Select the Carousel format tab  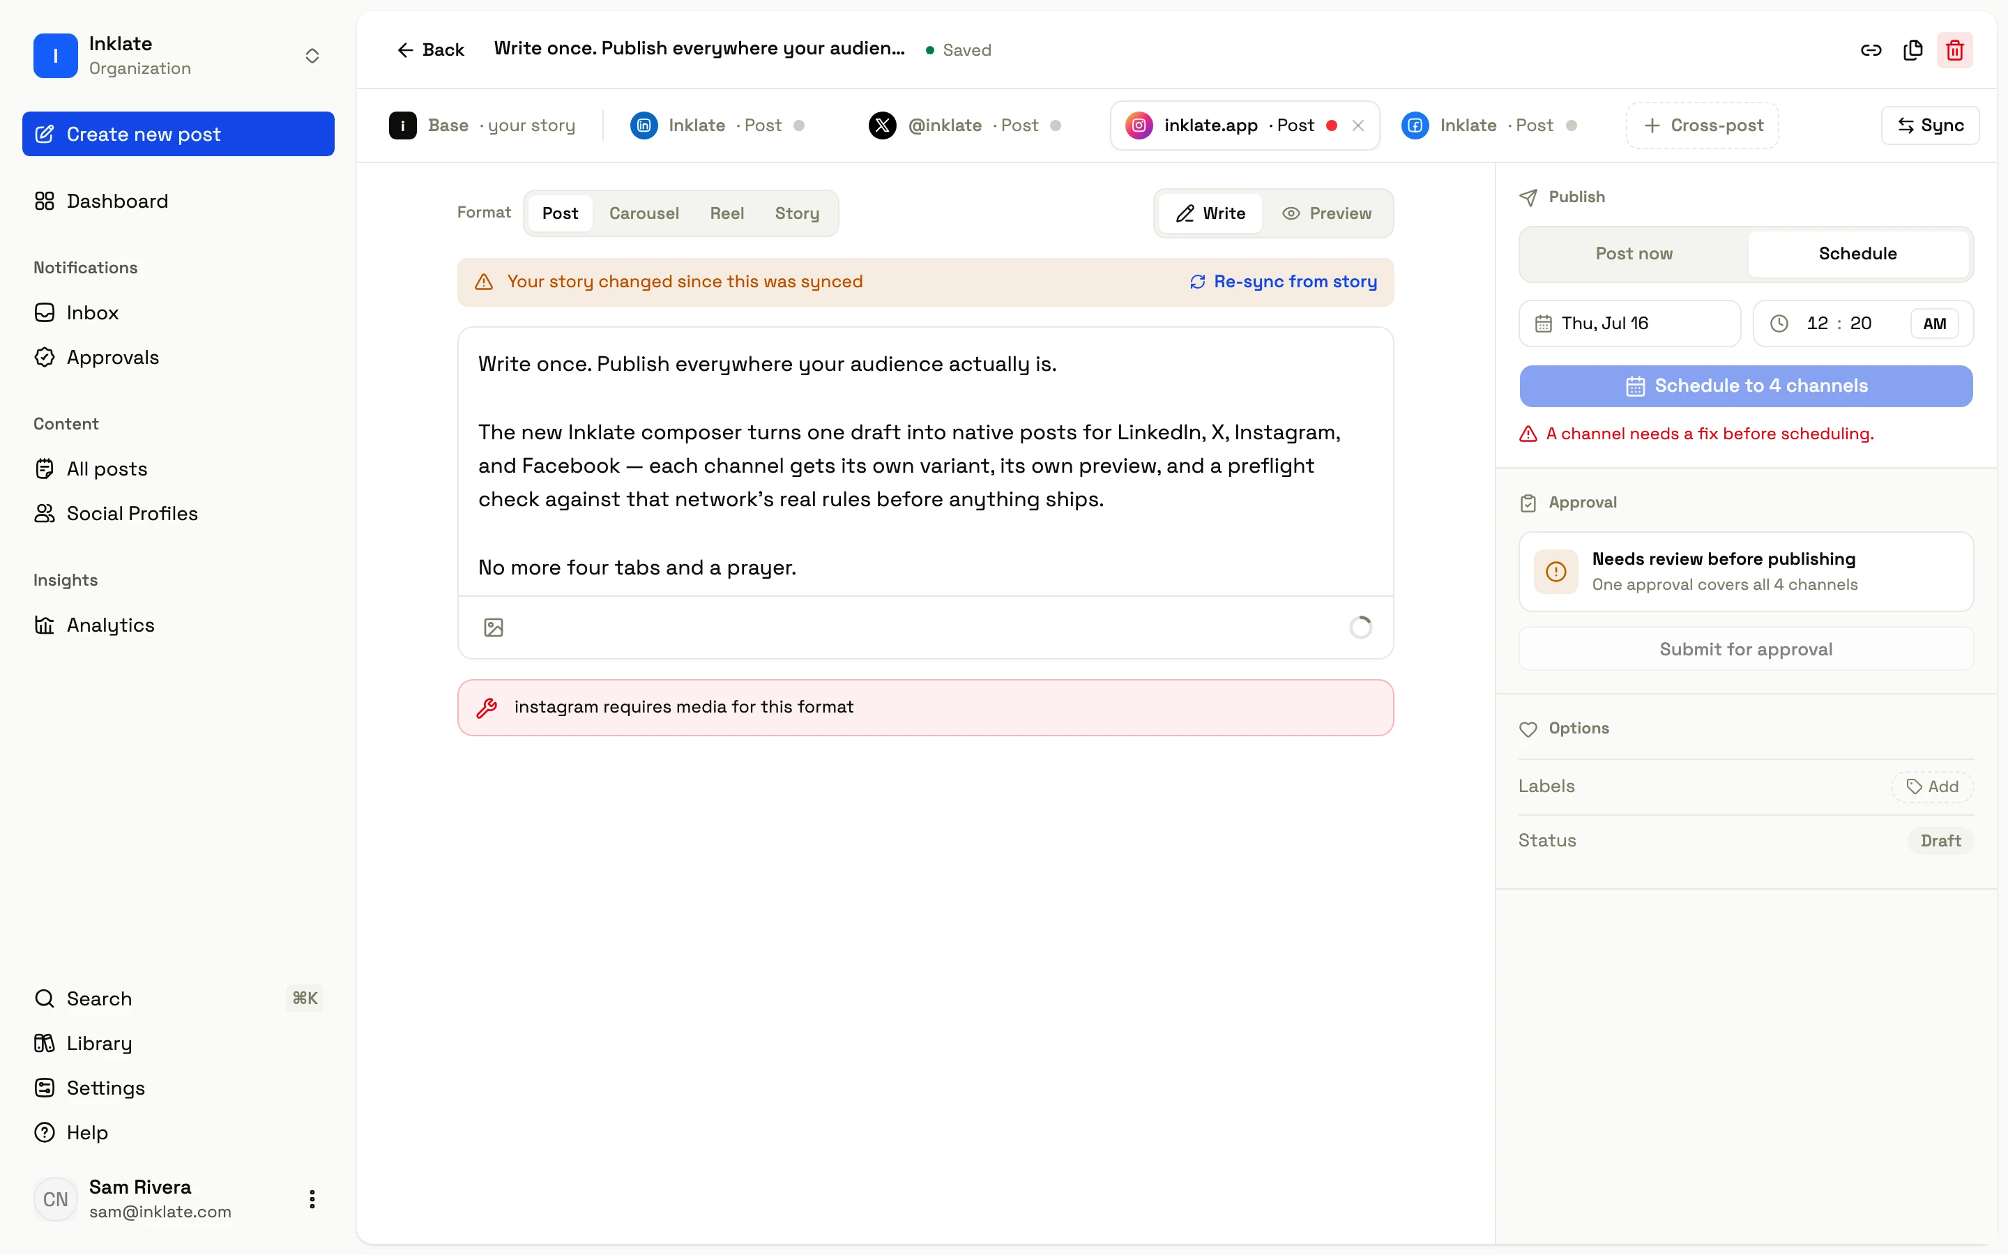click(x=644, y=213)
